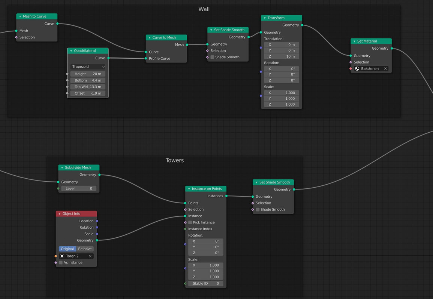The width and height of the screenshot is (433, 299).
Task: Click the Set Material node header
Action: point(371,41)
